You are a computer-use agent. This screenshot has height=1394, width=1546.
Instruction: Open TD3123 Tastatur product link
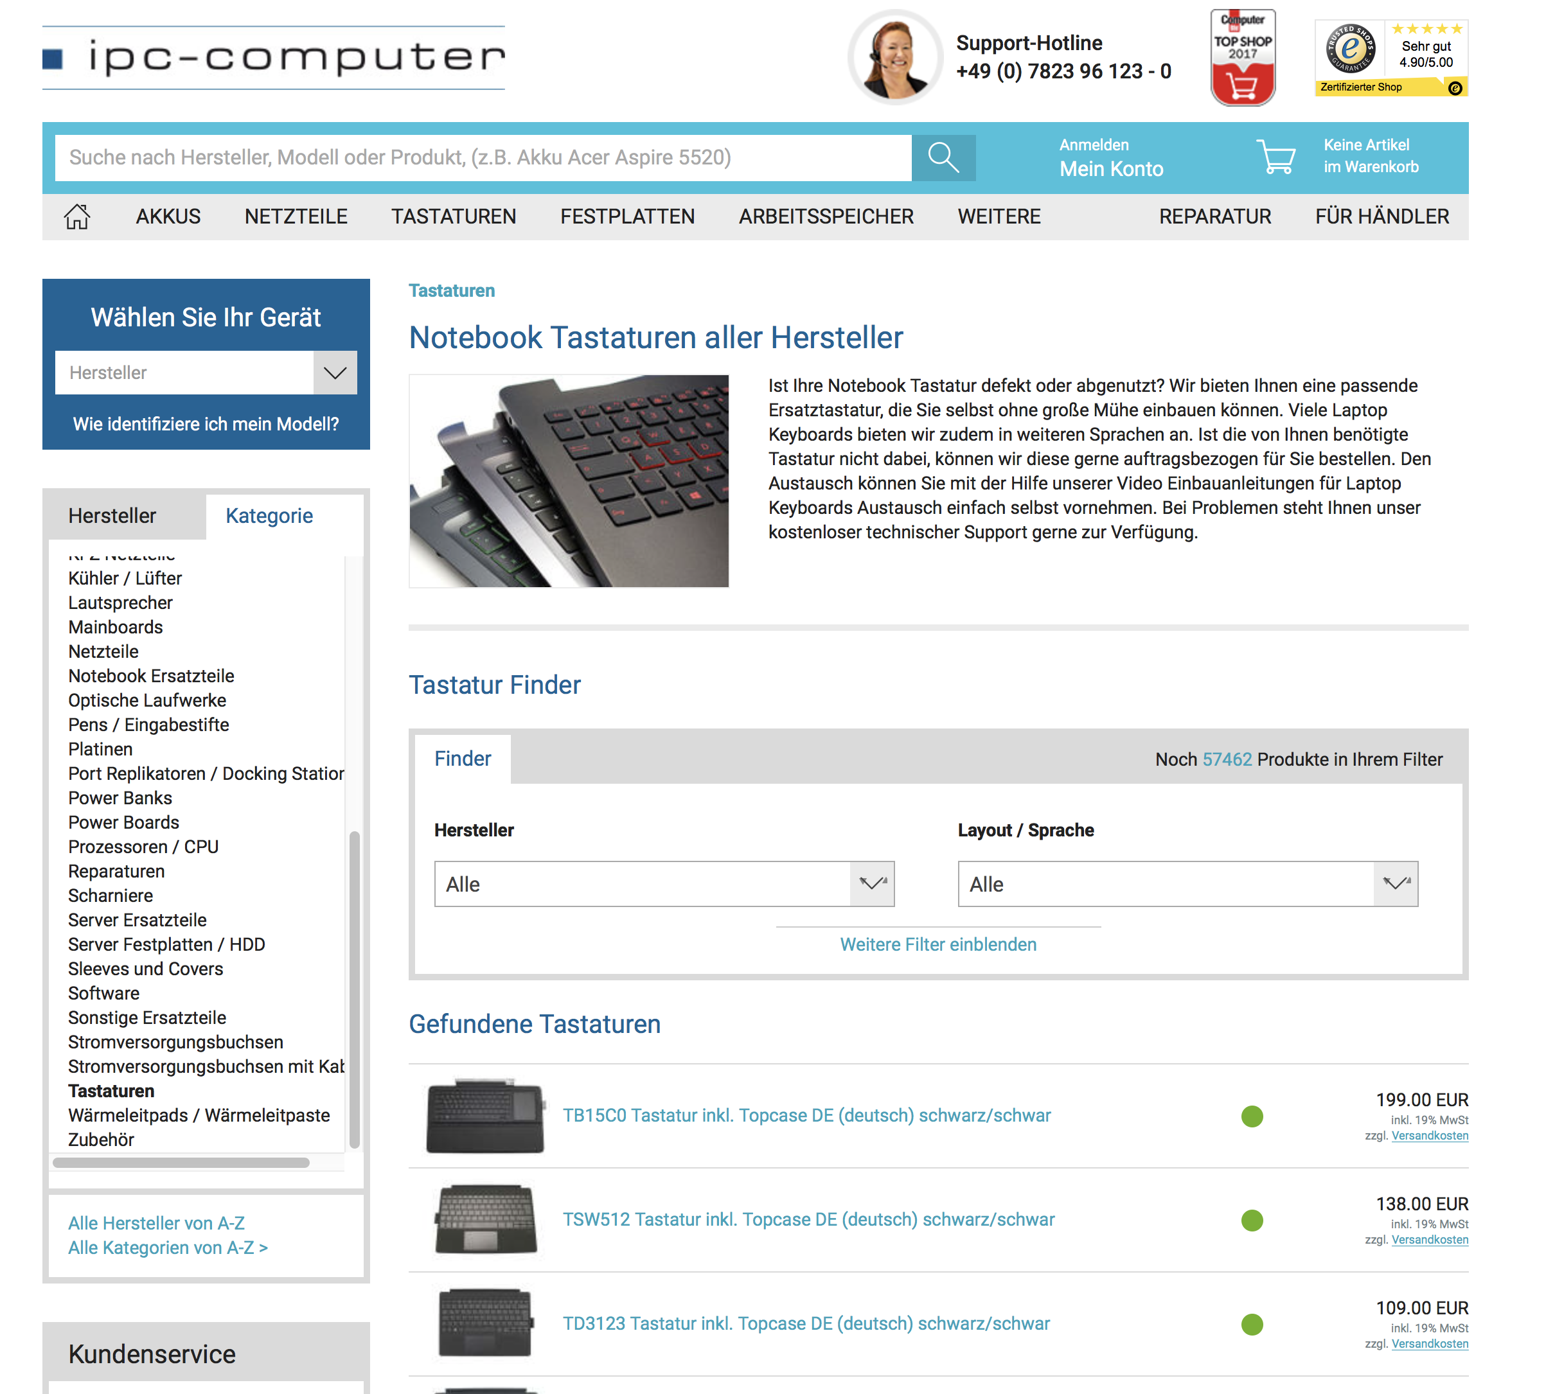coord(806,1323)
